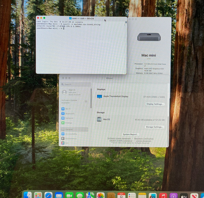
Task: Click the Terminal scroll marker icon at the window's right edge
Action: 126,22
